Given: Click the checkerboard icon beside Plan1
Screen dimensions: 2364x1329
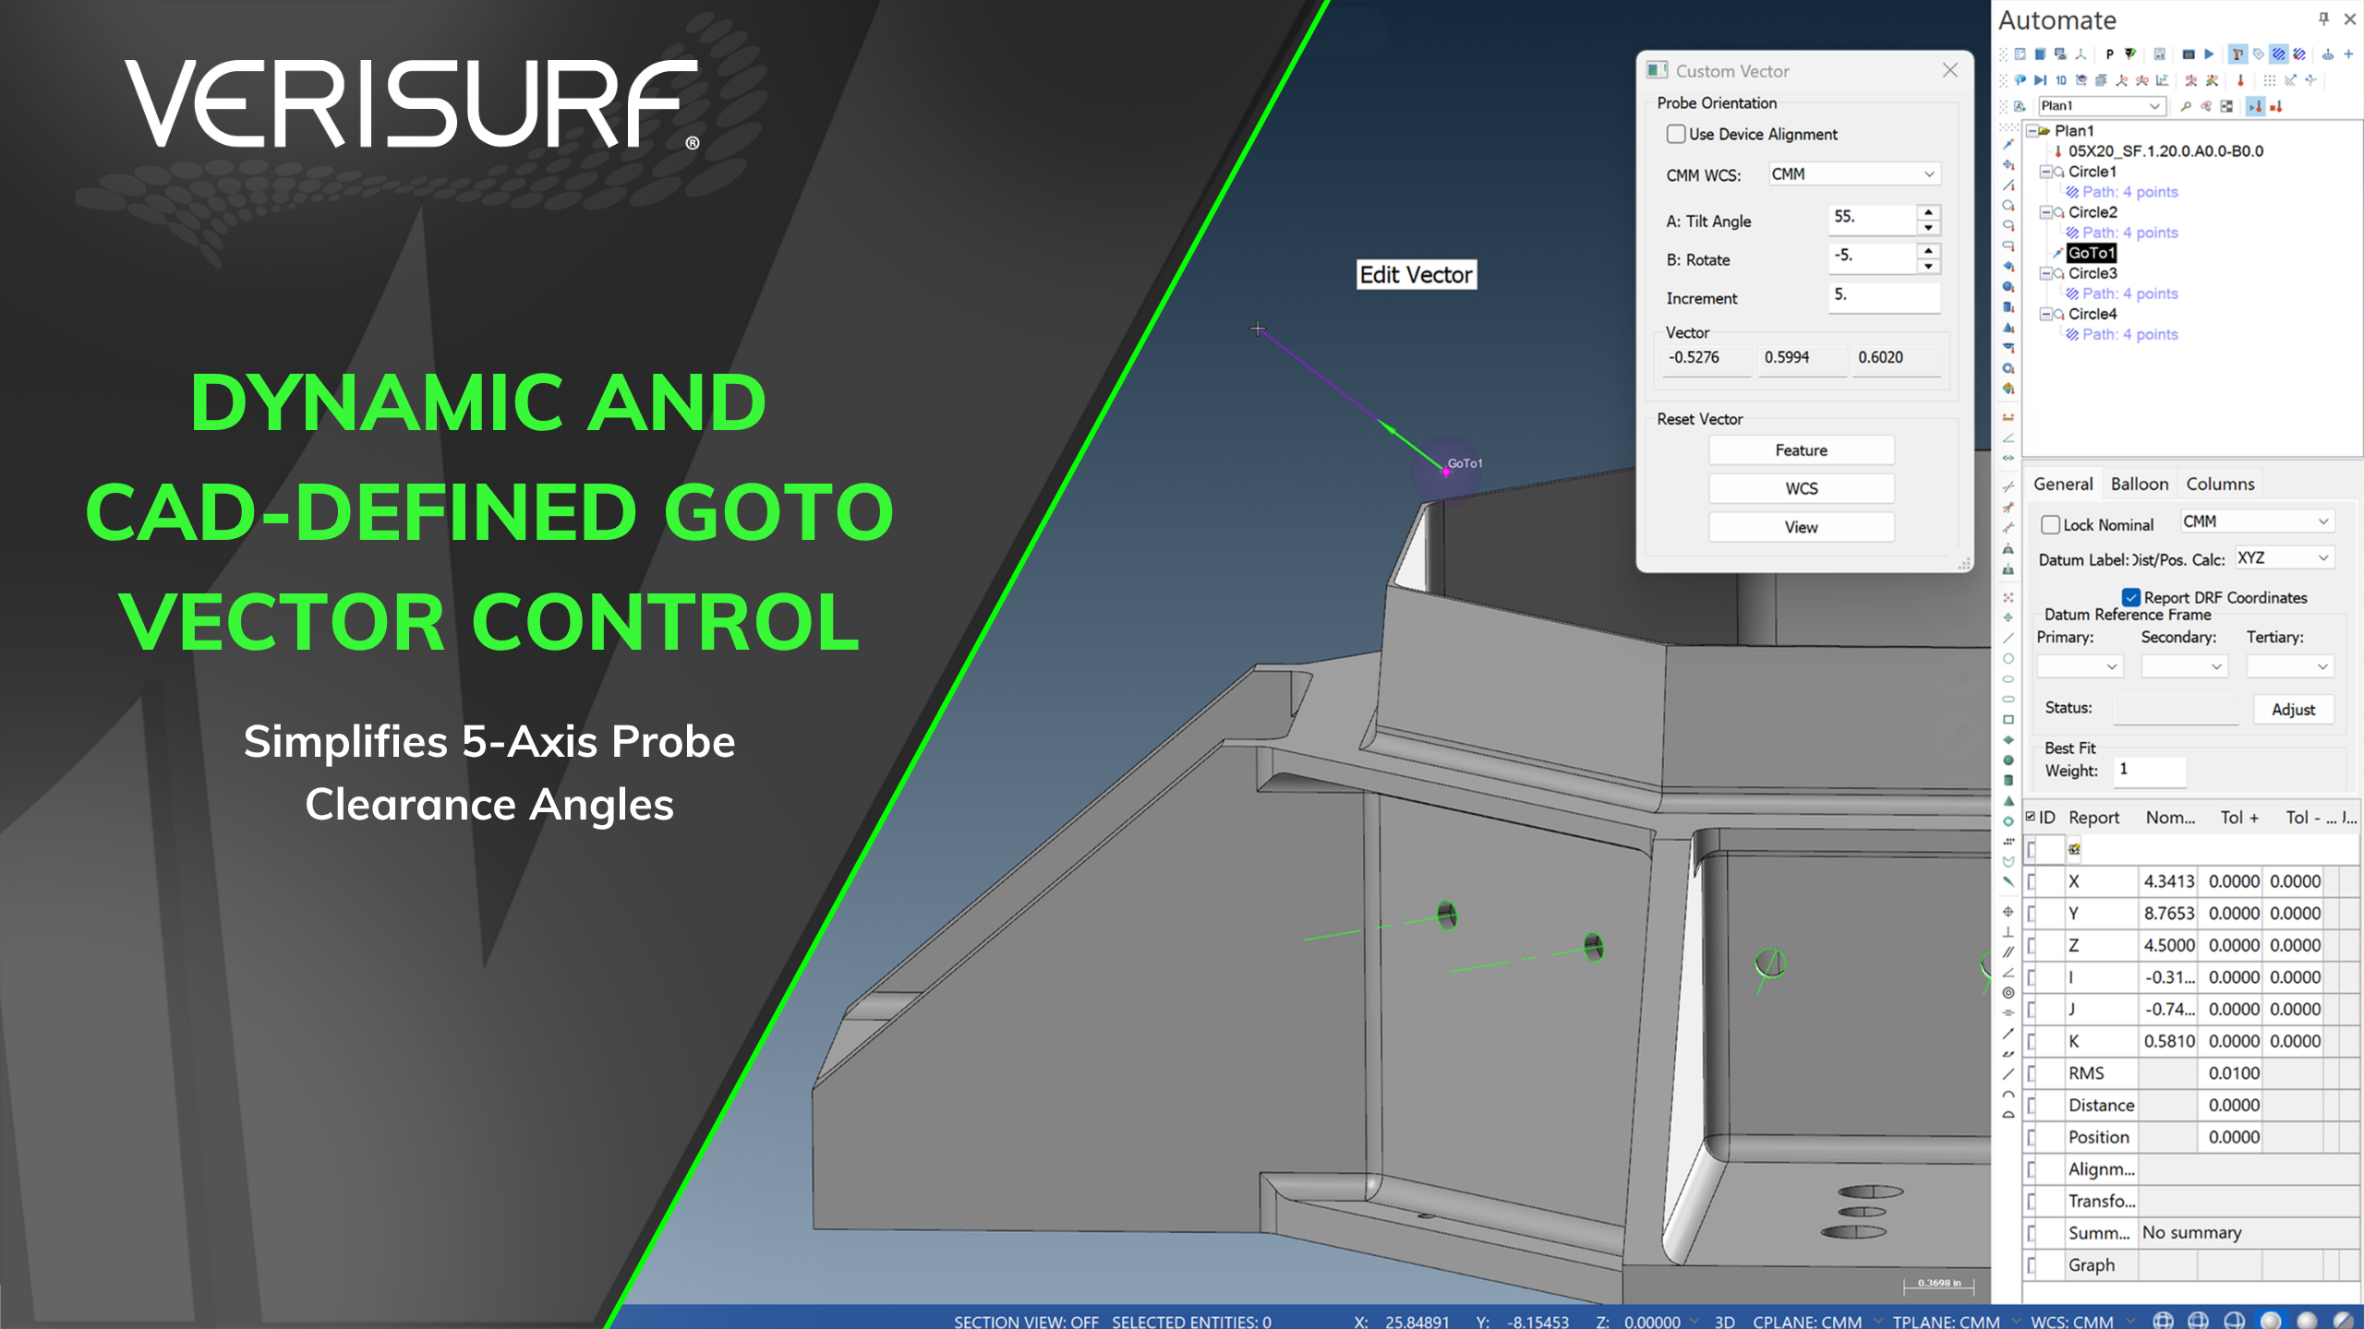Looking at the screenshot, I should tap(2226, 107).
